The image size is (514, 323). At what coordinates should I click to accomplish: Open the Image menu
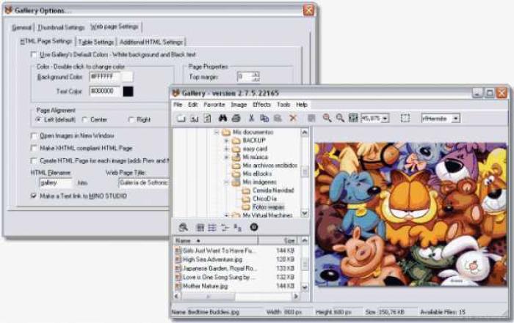[239, 105]
